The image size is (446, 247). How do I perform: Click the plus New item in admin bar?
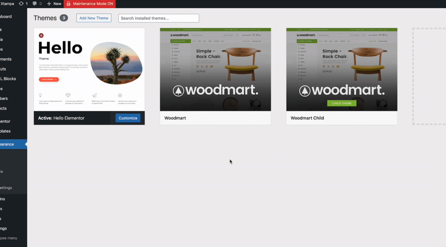click(54, 4)
